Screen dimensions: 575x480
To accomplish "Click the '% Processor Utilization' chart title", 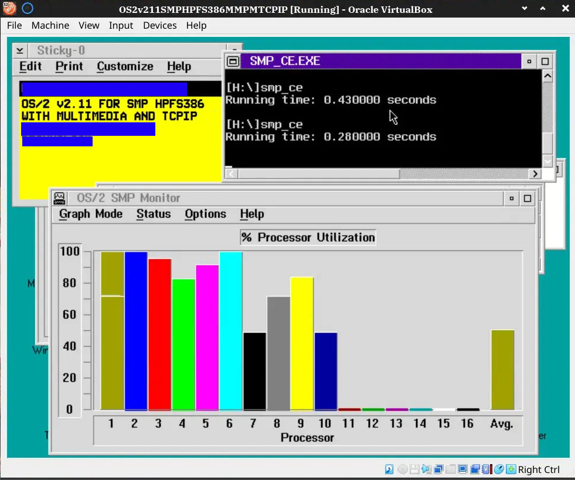I will 308,237.
